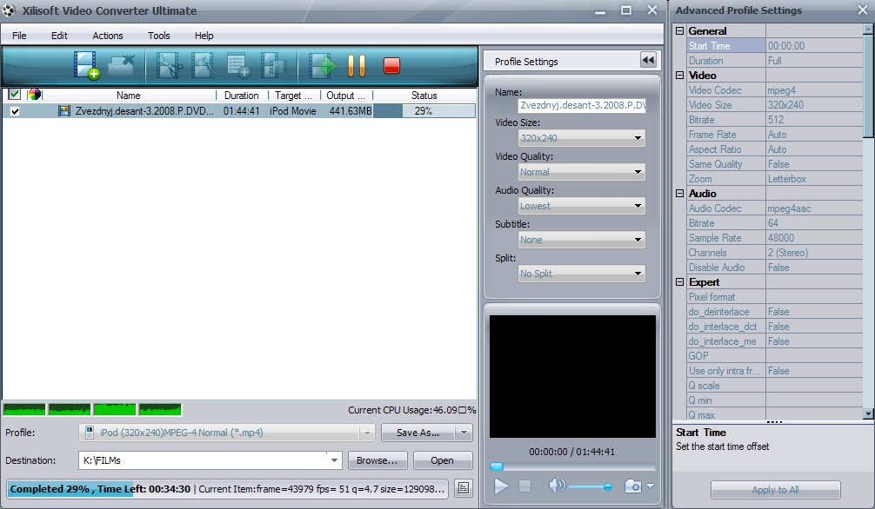Uncheck the Zvezdnyj.desant file checkbox
This screenshot has width=875, height=509.
click(x=15, y=111)
